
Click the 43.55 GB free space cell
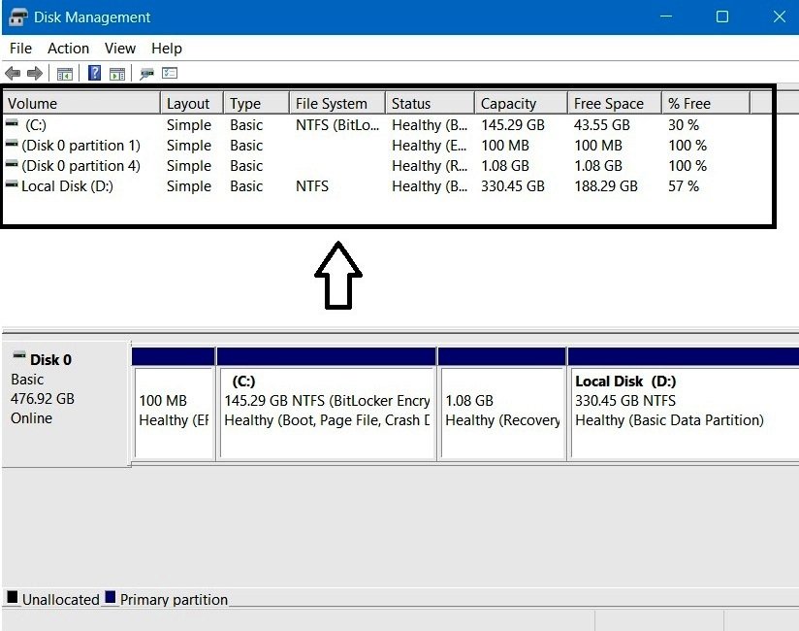point(602,125)
